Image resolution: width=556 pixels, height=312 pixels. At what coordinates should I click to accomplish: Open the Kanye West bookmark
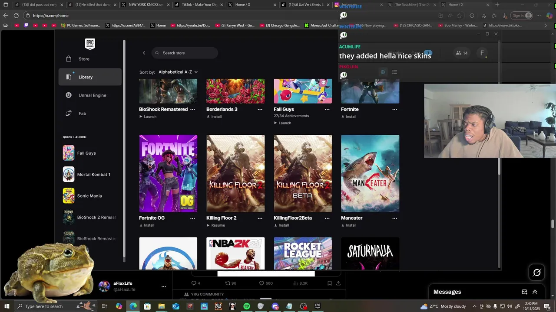tap(235, 26)
